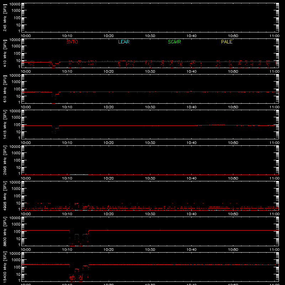The height and width of the screenshot is (285, 285).
Task: Click the 10:30 tick below 245 MHz panel
Action: [x=150, y=36]
